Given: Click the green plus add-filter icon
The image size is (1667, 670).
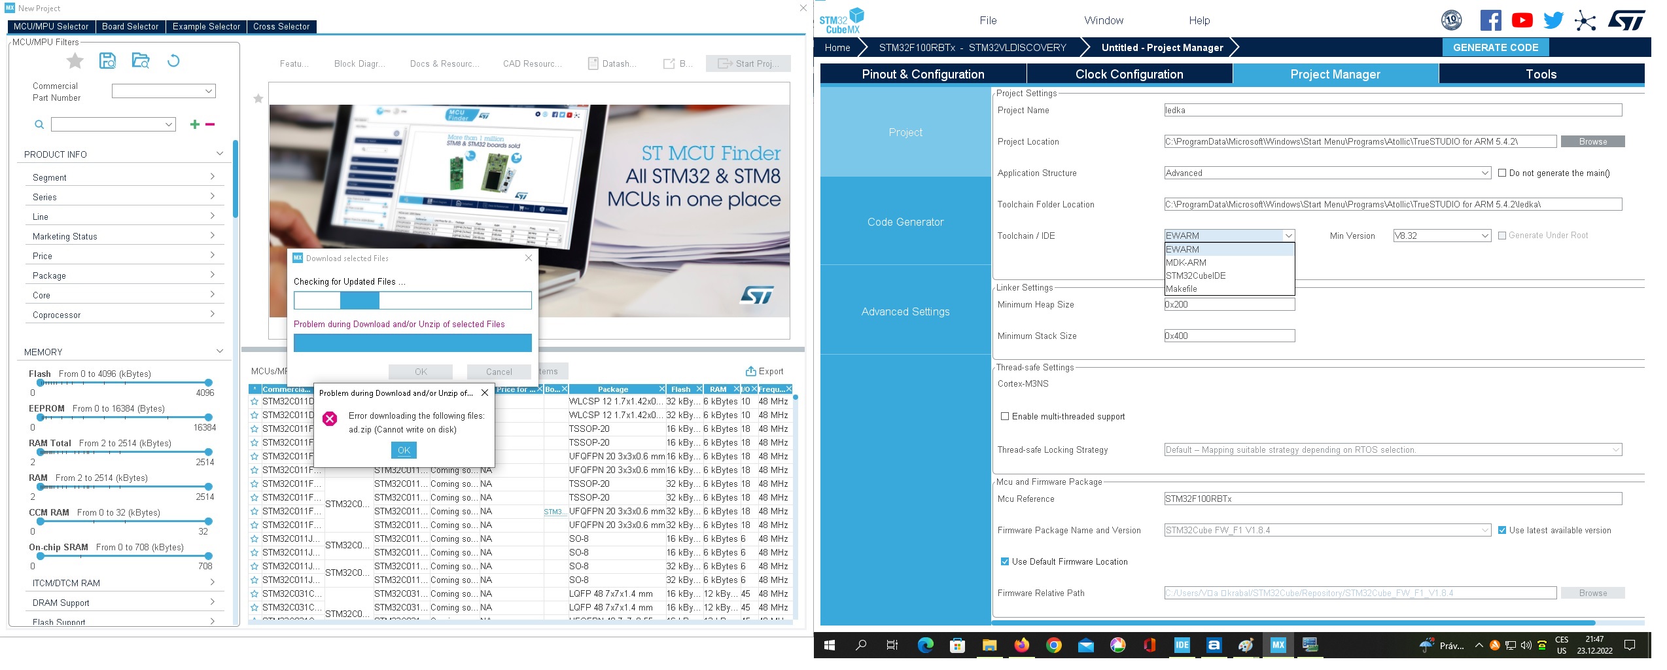Looking at the screenshot, I should click(194, 124).
